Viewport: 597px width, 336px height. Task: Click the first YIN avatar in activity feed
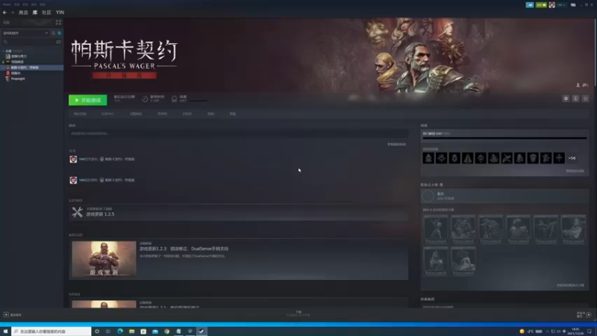pos(73,159)
